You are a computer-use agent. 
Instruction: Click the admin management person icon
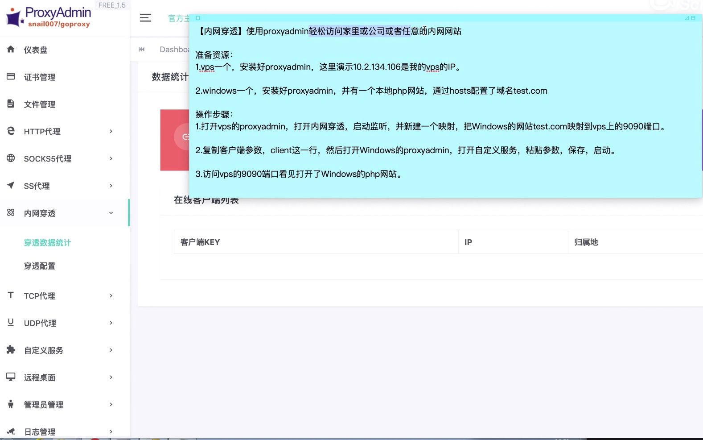[x=11, y=404]
